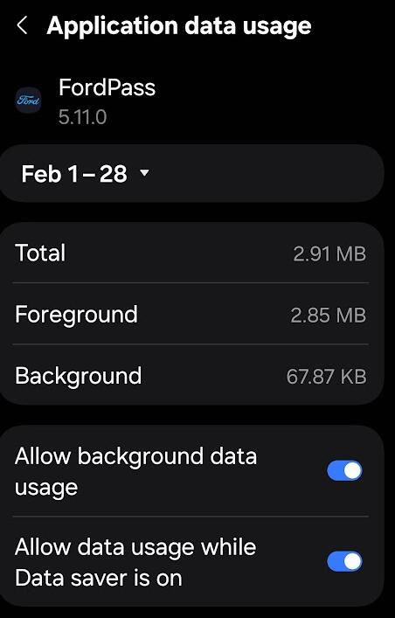This screenshot has width=395, height=618.
Task: Select the Total data usage row
Action: 191,253
